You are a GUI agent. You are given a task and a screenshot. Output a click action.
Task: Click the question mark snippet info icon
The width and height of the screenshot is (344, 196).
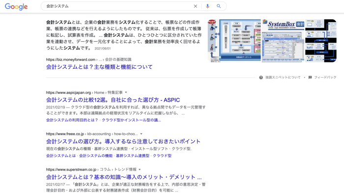tap(261, 78)
